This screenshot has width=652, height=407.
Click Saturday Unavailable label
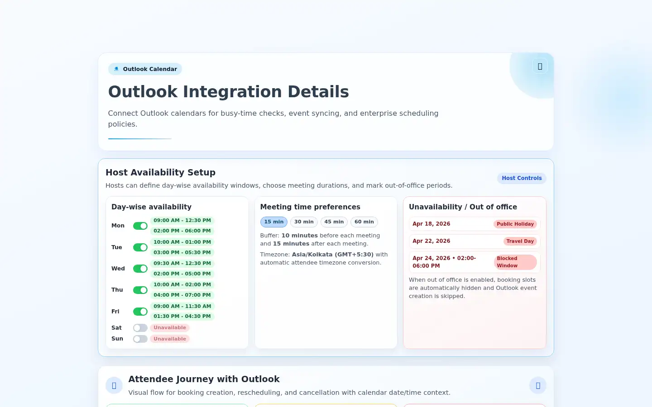(170, 328)
